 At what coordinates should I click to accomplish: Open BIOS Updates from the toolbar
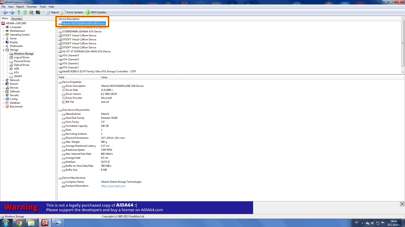(x=96, y=12)
